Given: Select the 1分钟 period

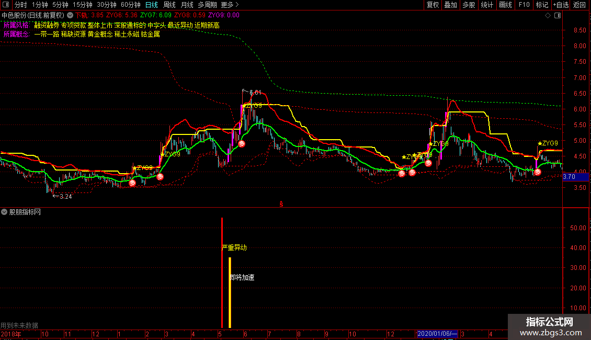Looking at the screenshot, I should (40, 5).
